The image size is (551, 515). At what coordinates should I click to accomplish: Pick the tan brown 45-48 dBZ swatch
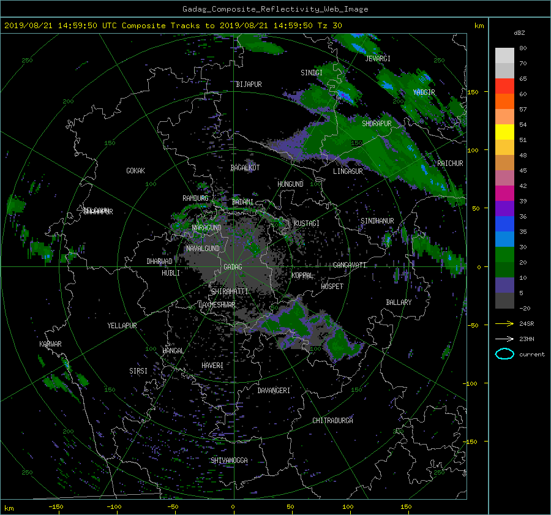point(504,162)
